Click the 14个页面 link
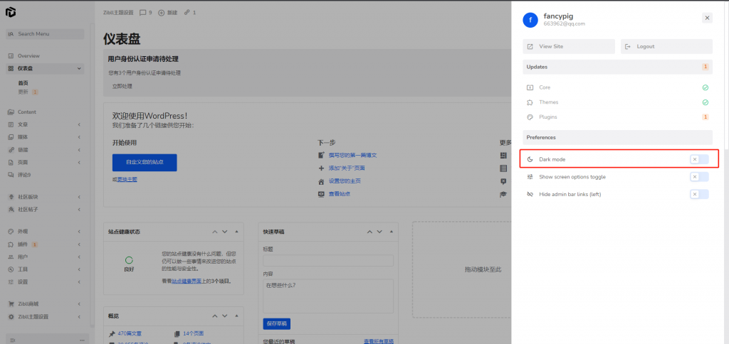 194,333
